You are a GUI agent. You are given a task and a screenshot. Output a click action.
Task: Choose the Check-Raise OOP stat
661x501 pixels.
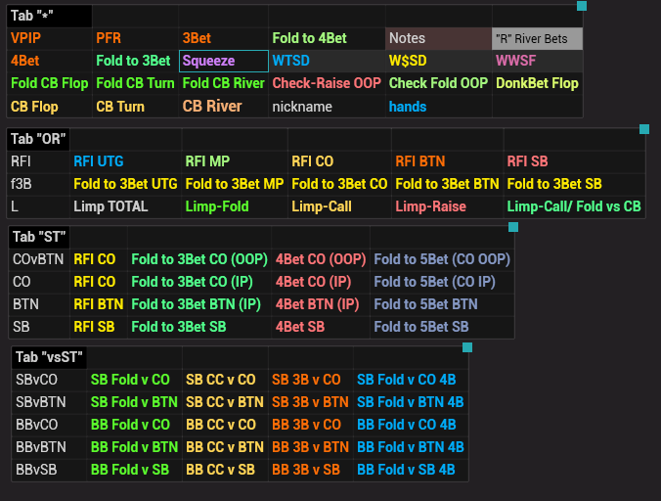click(x=327, y=83)
